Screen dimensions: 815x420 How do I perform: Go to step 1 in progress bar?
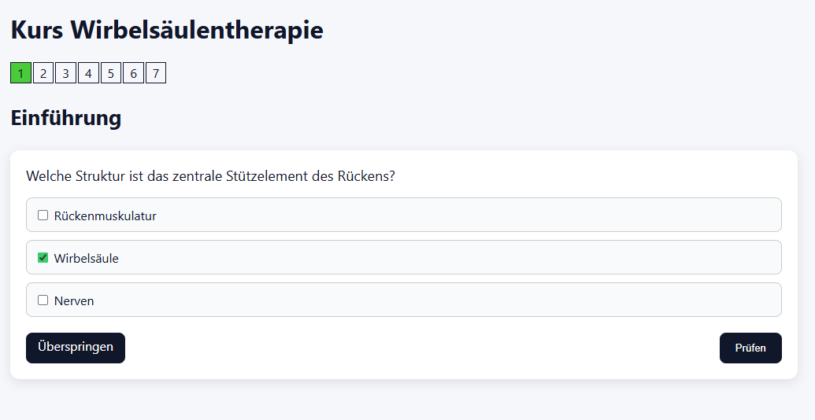(20, 73)
